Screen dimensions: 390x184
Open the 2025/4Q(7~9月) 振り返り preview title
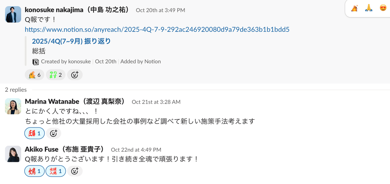(x=71, y=41)
